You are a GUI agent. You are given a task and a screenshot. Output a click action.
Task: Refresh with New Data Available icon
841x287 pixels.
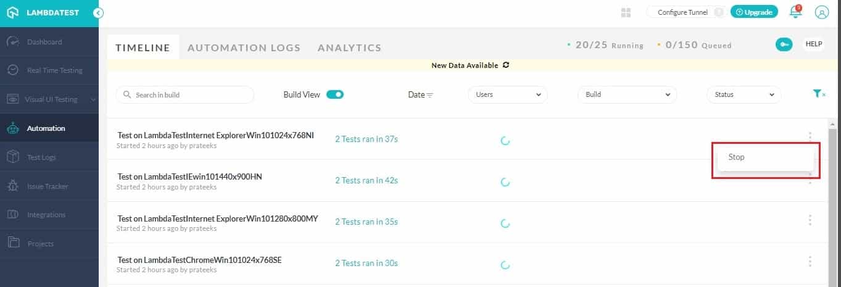[x=506, y=65]
